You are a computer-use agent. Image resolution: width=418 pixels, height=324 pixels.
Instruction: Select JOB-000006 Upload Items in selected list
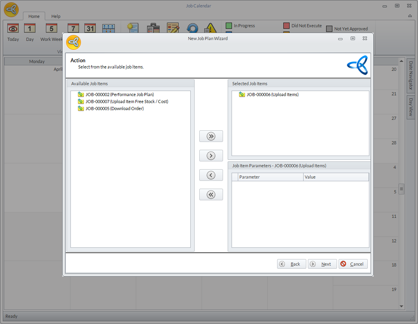click(272, 95)
